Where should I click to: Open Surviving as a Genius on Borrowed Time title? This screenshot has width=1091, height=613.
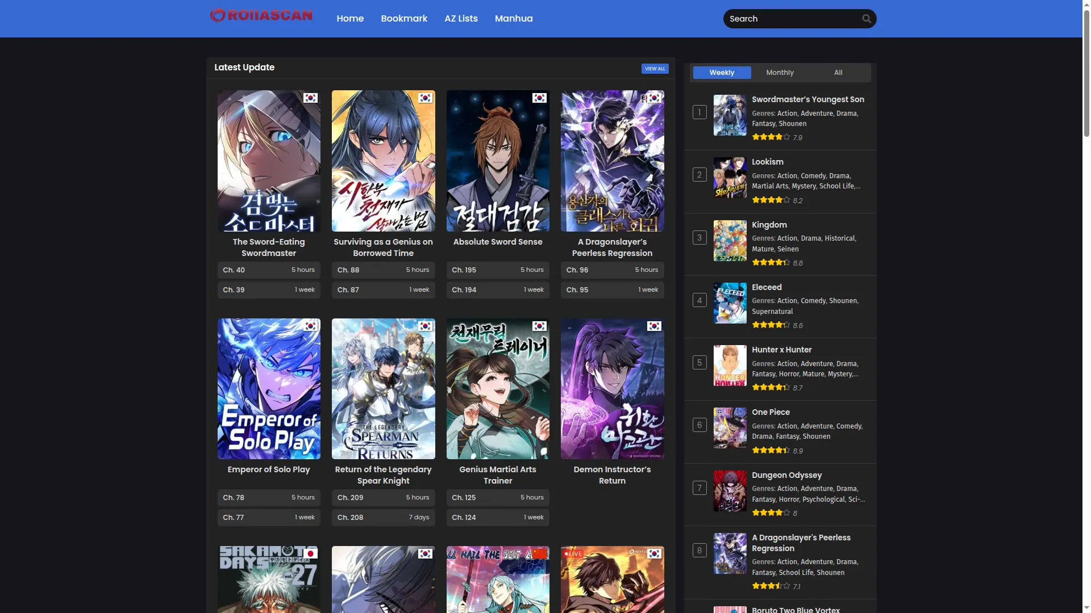[x=384, y=247]
